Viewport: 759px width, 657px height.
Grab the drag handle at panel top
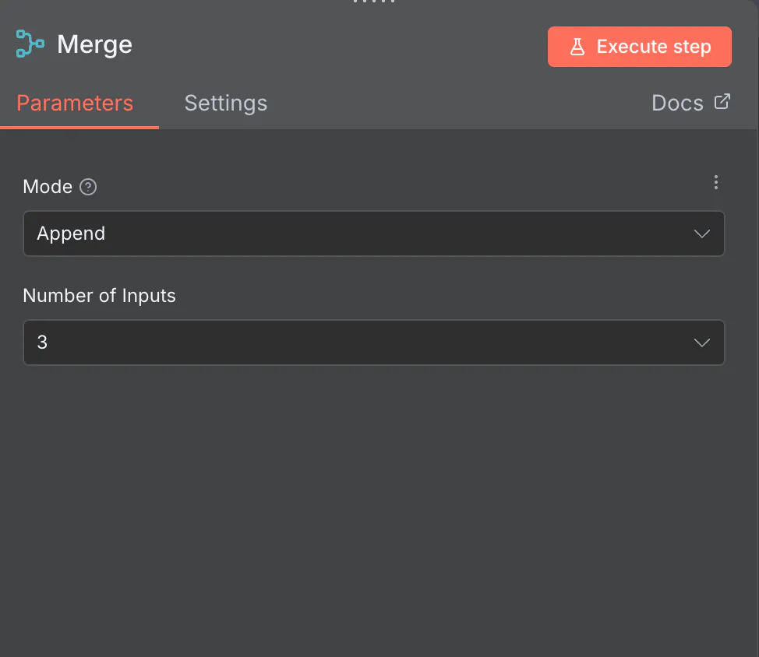tap(375, 2)
